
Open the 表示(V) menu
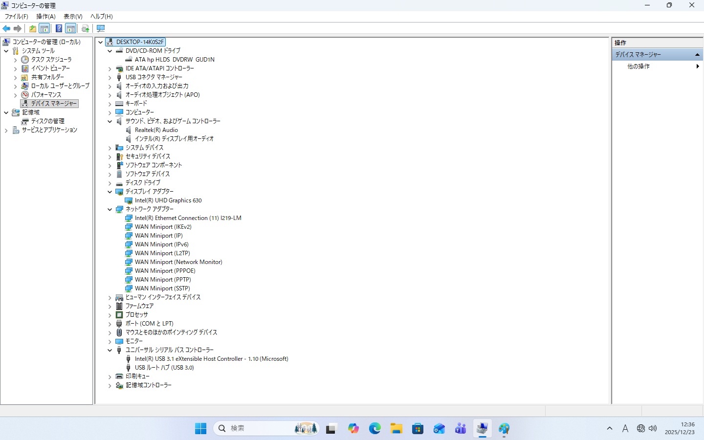point(73,16)
